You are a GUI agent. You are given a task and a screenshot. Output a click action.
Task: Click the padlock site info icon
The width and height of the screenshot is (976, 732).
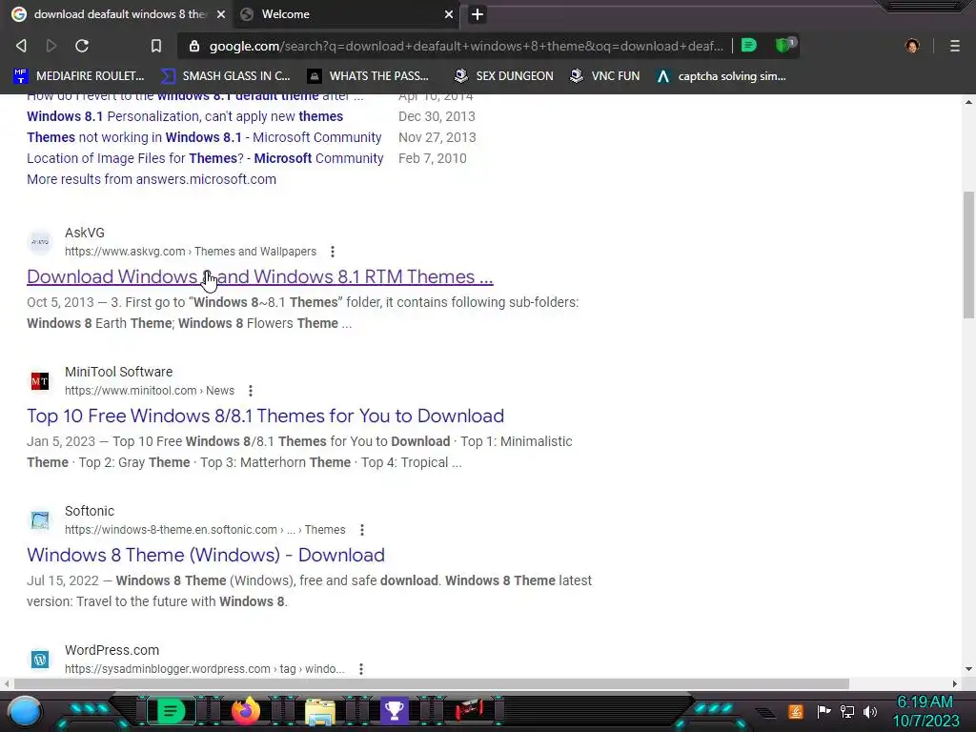(x=194, y=46)
